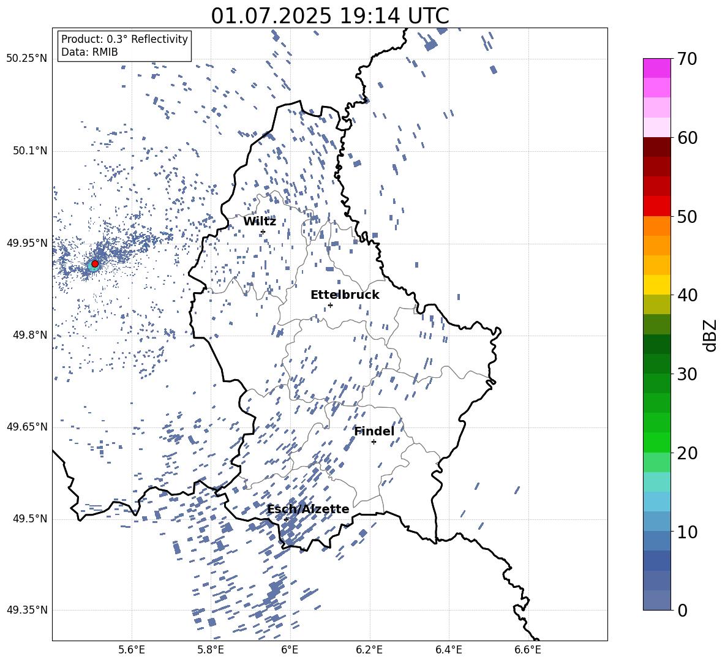Click the yellow colorbar segment above 40
Image resolution: width=725 pixels, height=662 pixels.
[x=657, y=285]
